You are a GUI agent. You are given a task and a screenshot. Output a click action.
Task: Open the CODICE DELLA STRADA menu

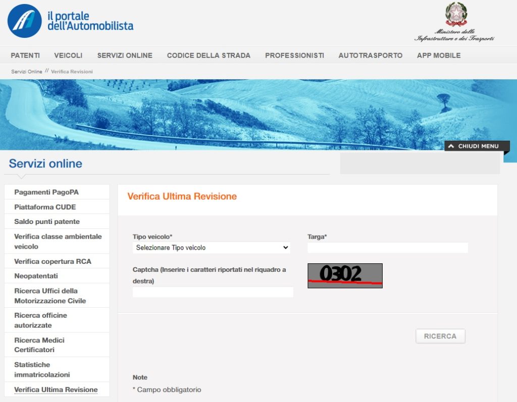tap(209, 55)
